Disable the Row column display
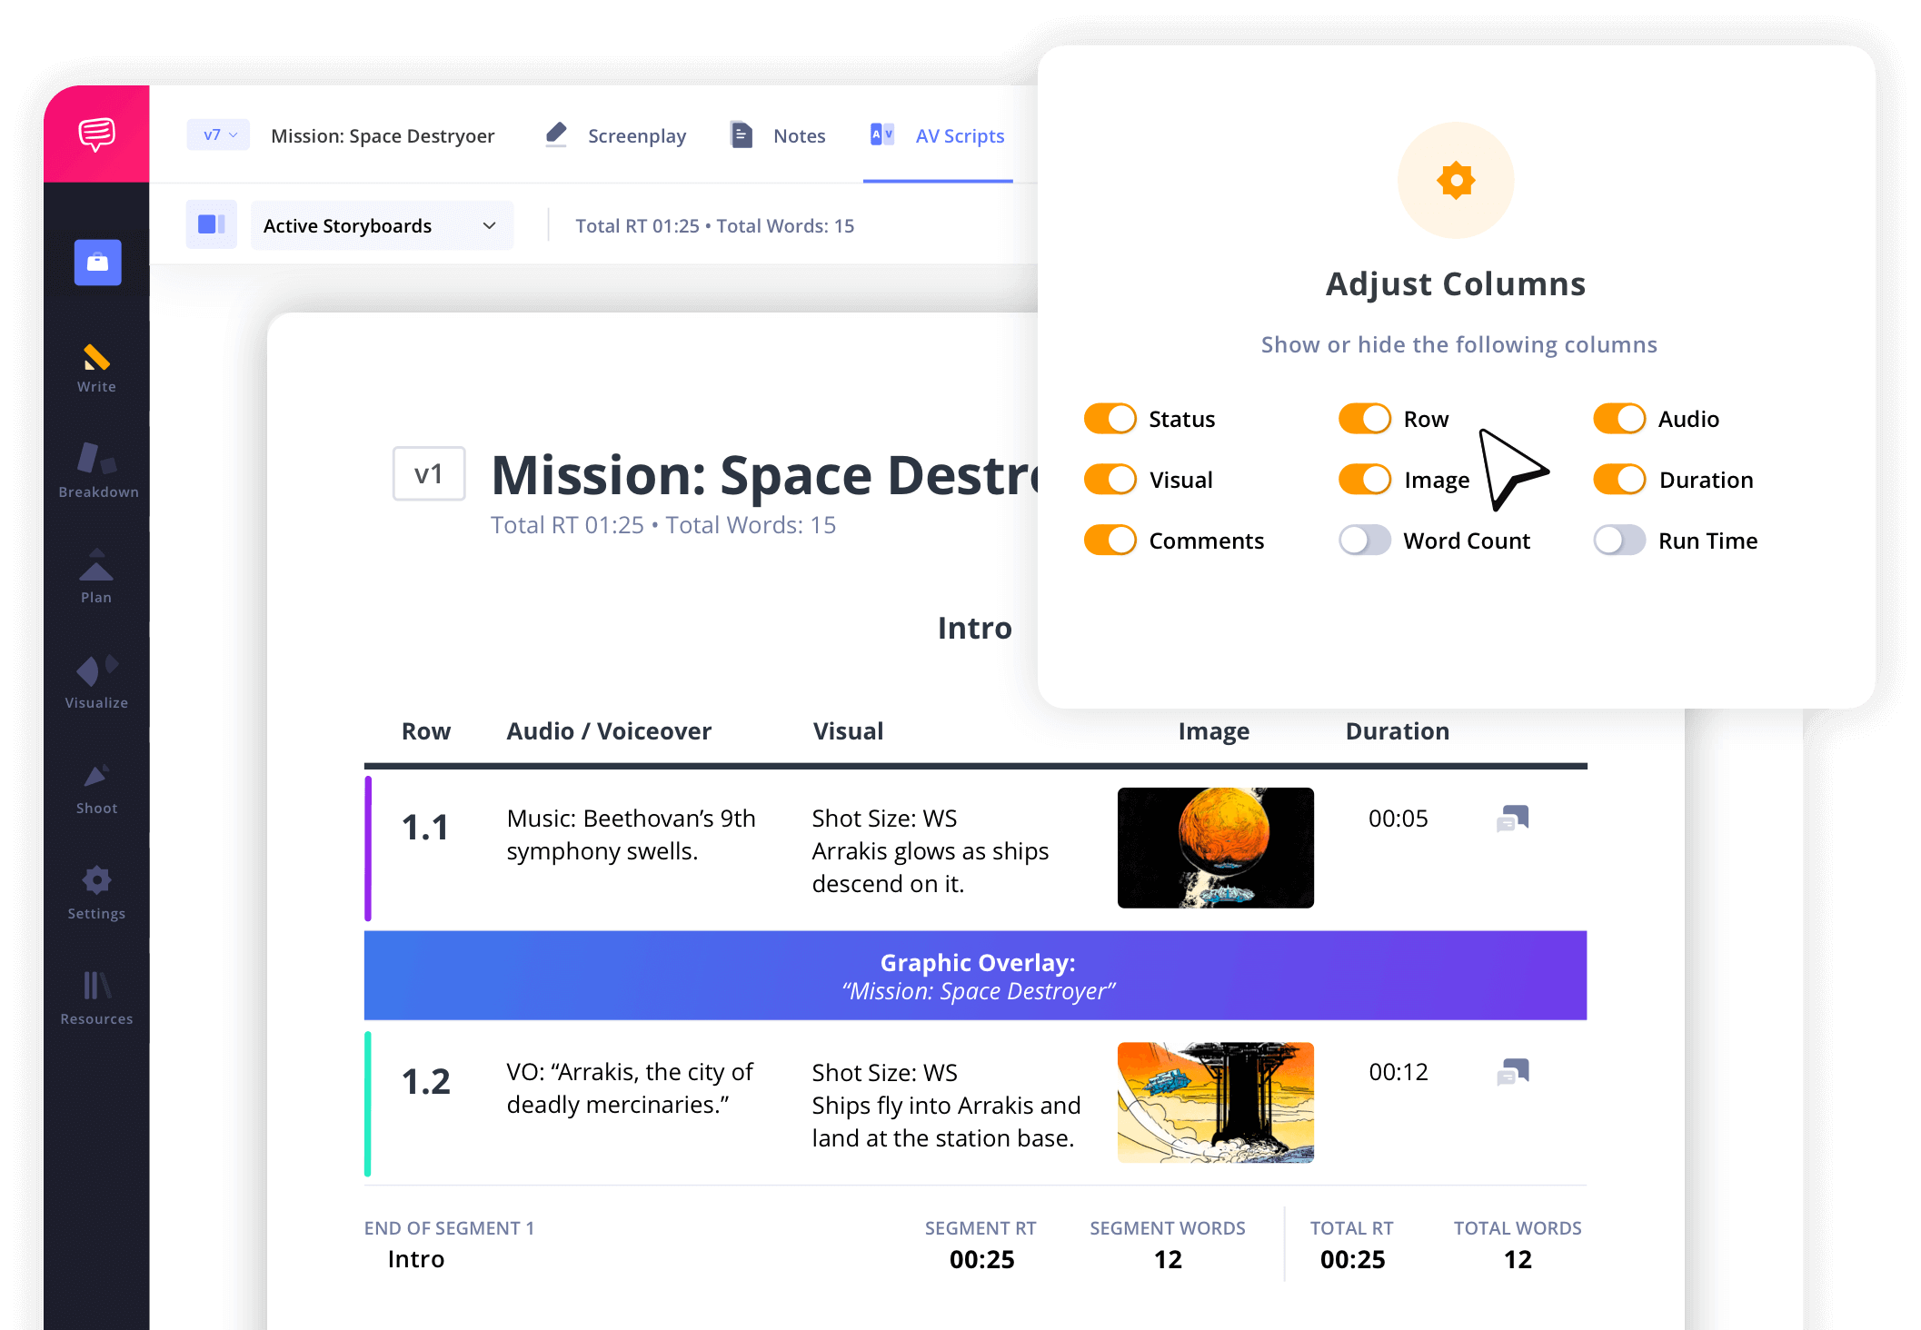Viewport: 1921px width, 1330px height. click(x=1358, y=418)
